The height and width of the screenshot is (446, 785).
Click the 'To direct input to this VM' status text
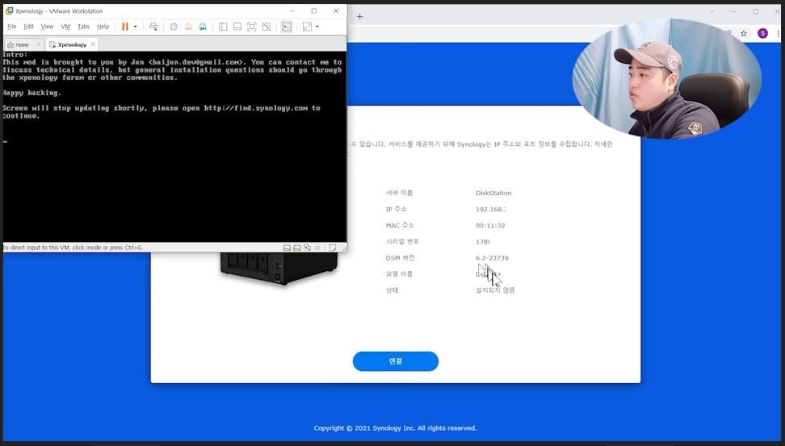(73, 248)
